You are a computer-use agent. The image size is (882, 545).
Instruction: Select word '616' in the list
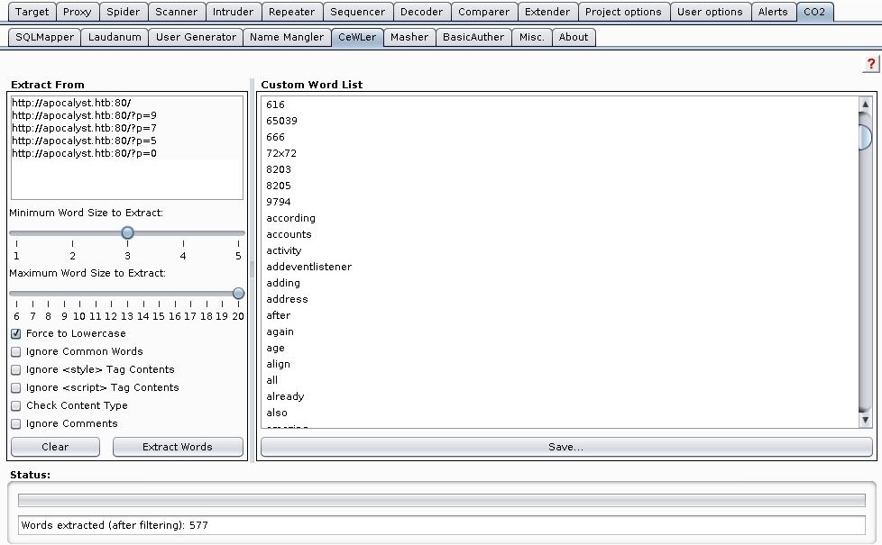(276, 104)
